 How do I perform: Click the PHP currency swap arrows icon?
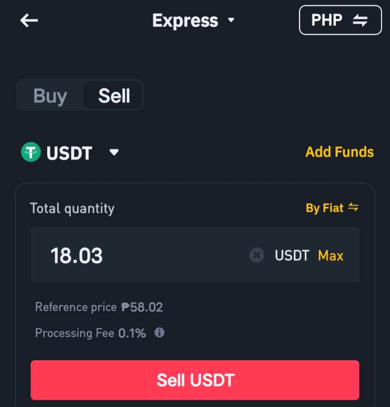360,20
